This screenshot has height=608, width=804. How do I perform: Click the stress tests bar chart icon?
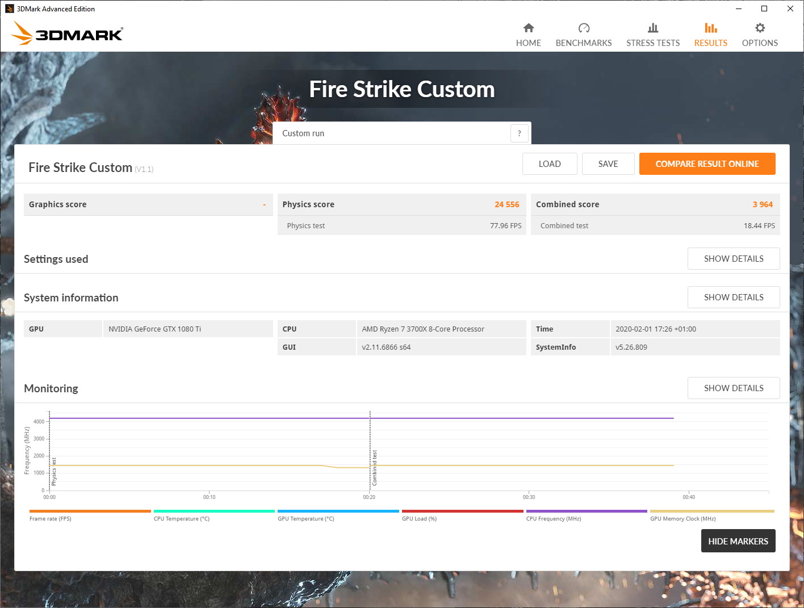coord(653,28)
